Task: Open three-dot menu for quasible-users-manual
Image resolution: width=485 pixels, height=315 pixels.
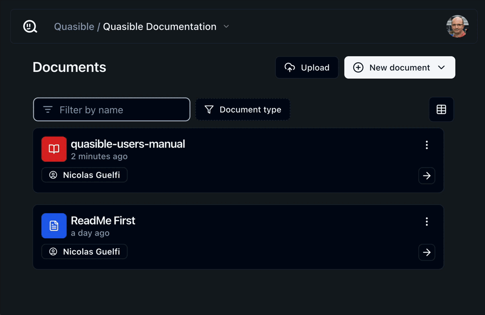Action: click(427, 145)
